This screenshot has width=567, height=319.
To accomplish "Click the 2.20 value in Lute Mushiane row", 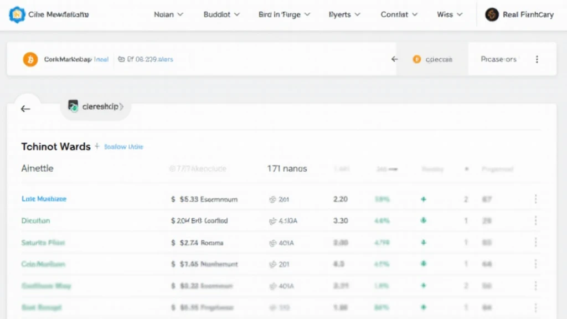I will [x=341, y=199].
